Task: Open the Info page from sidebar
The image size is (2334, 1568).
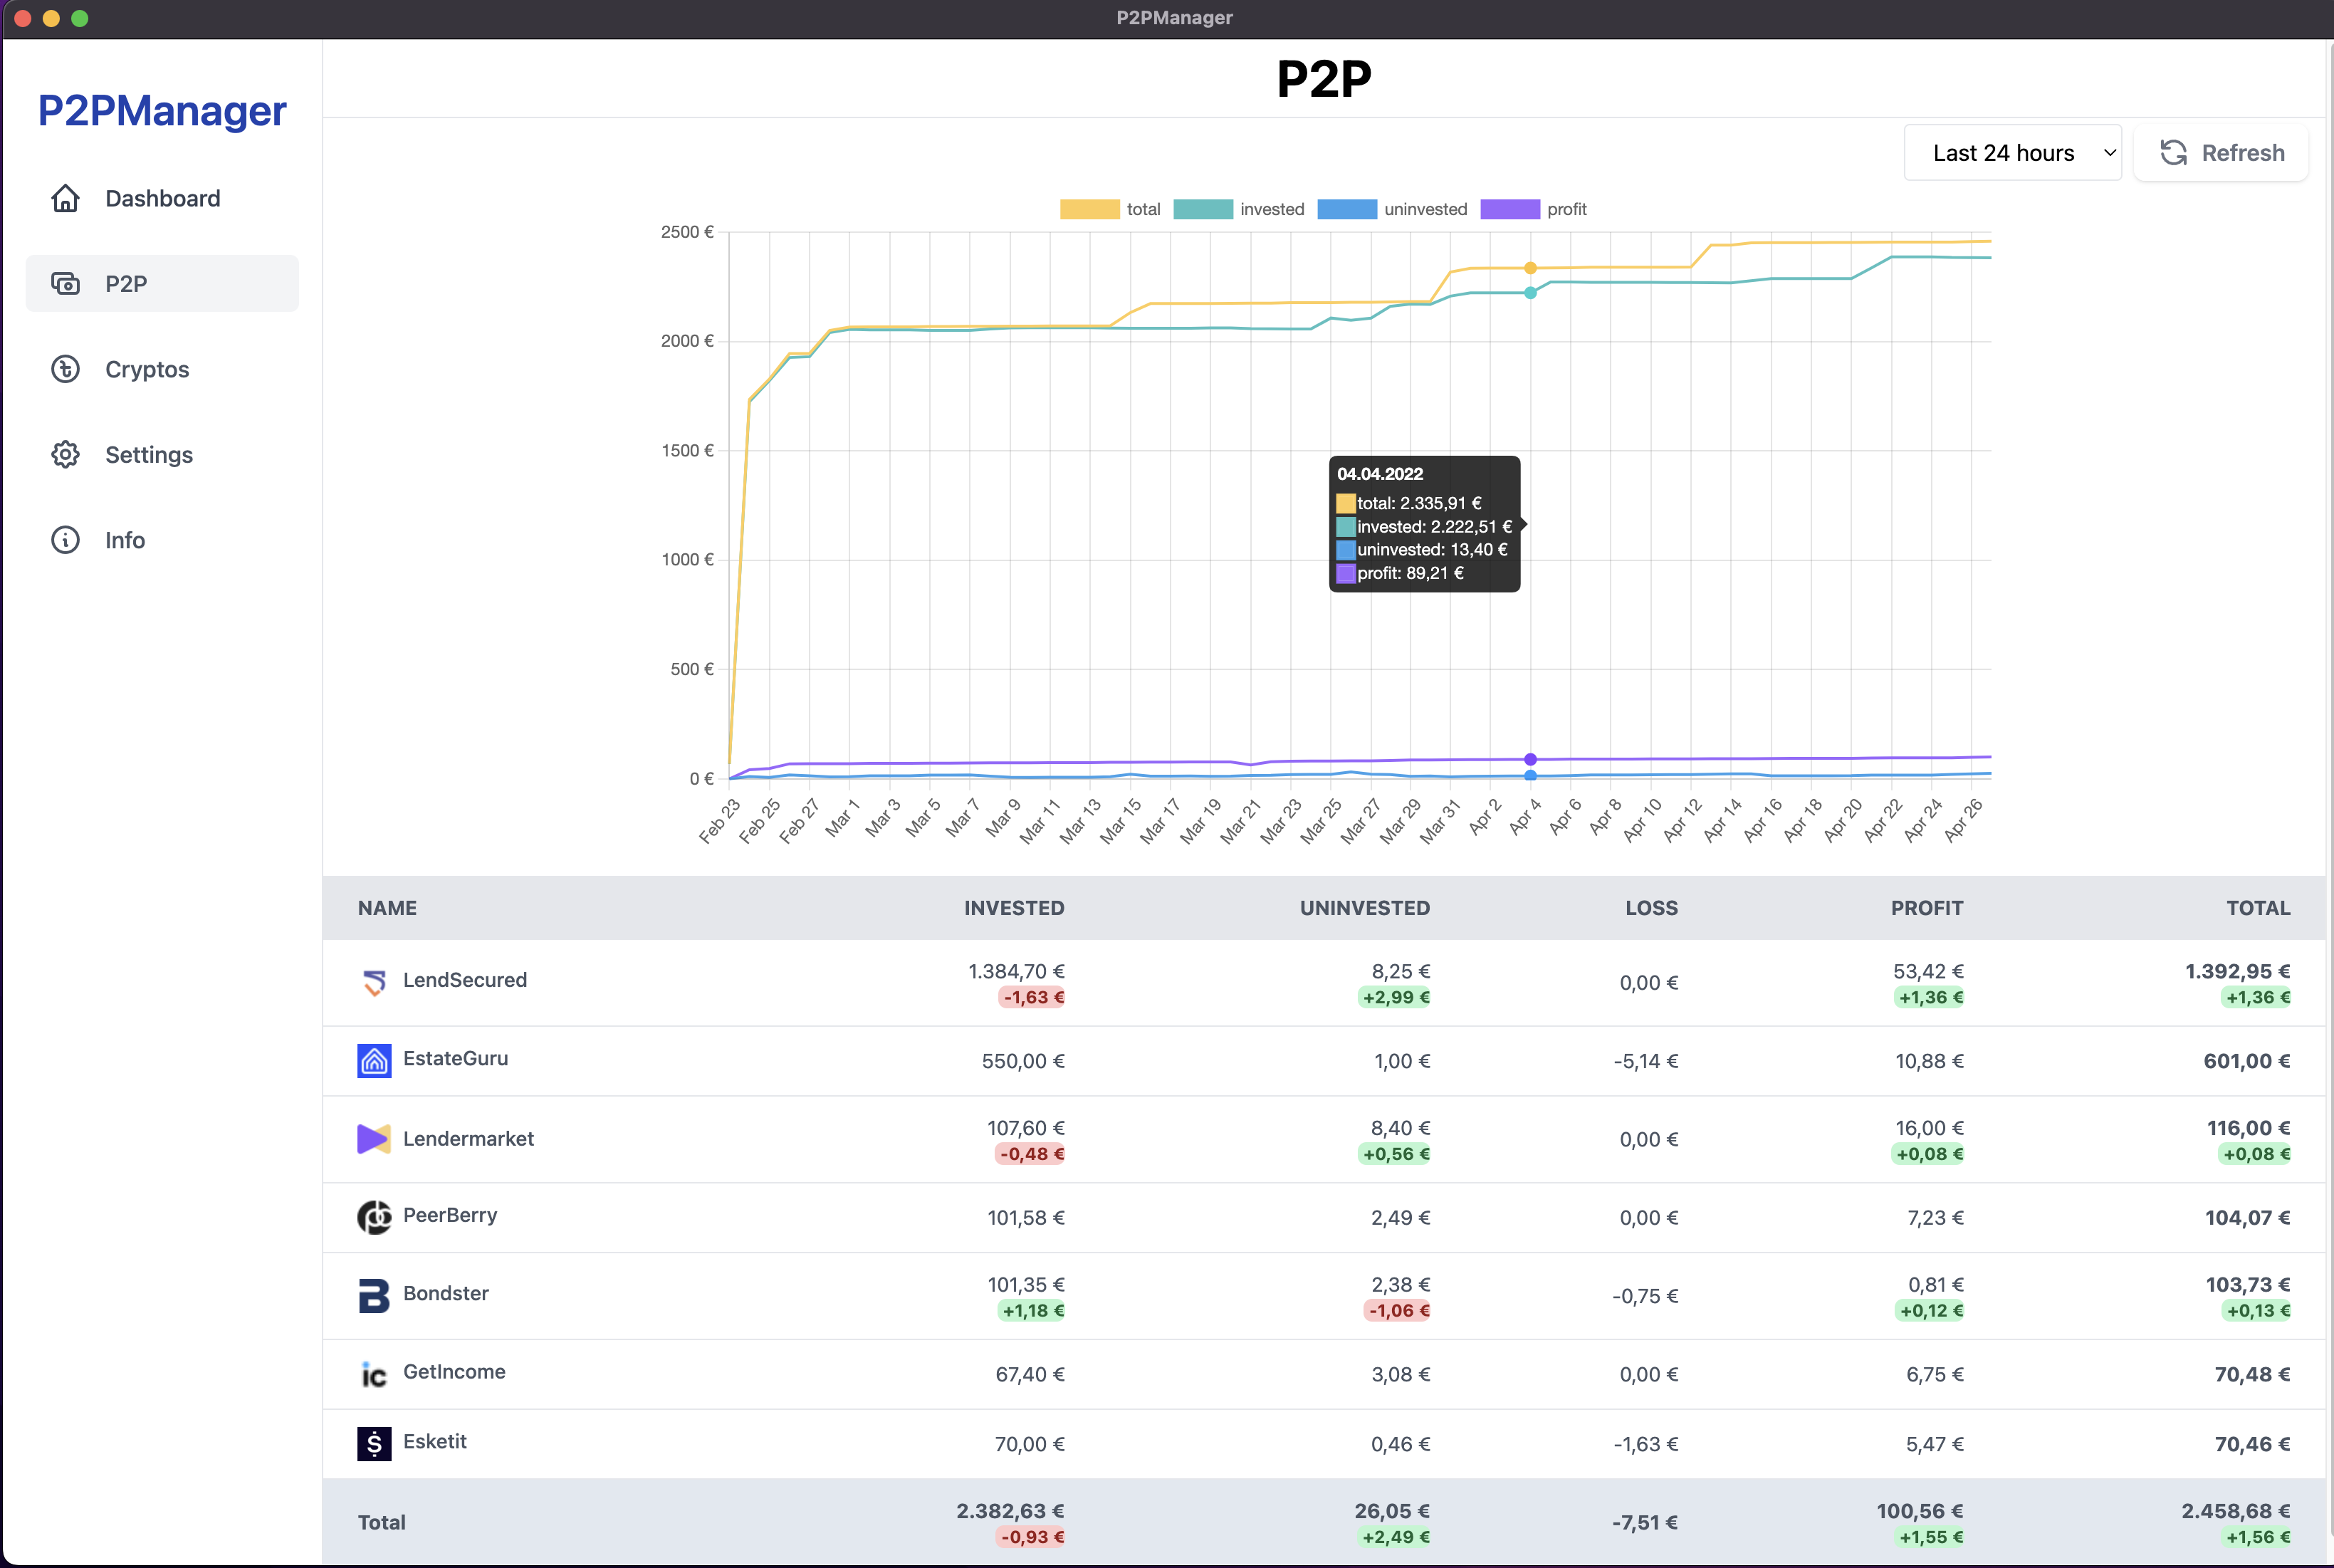Action: (125, 540)
